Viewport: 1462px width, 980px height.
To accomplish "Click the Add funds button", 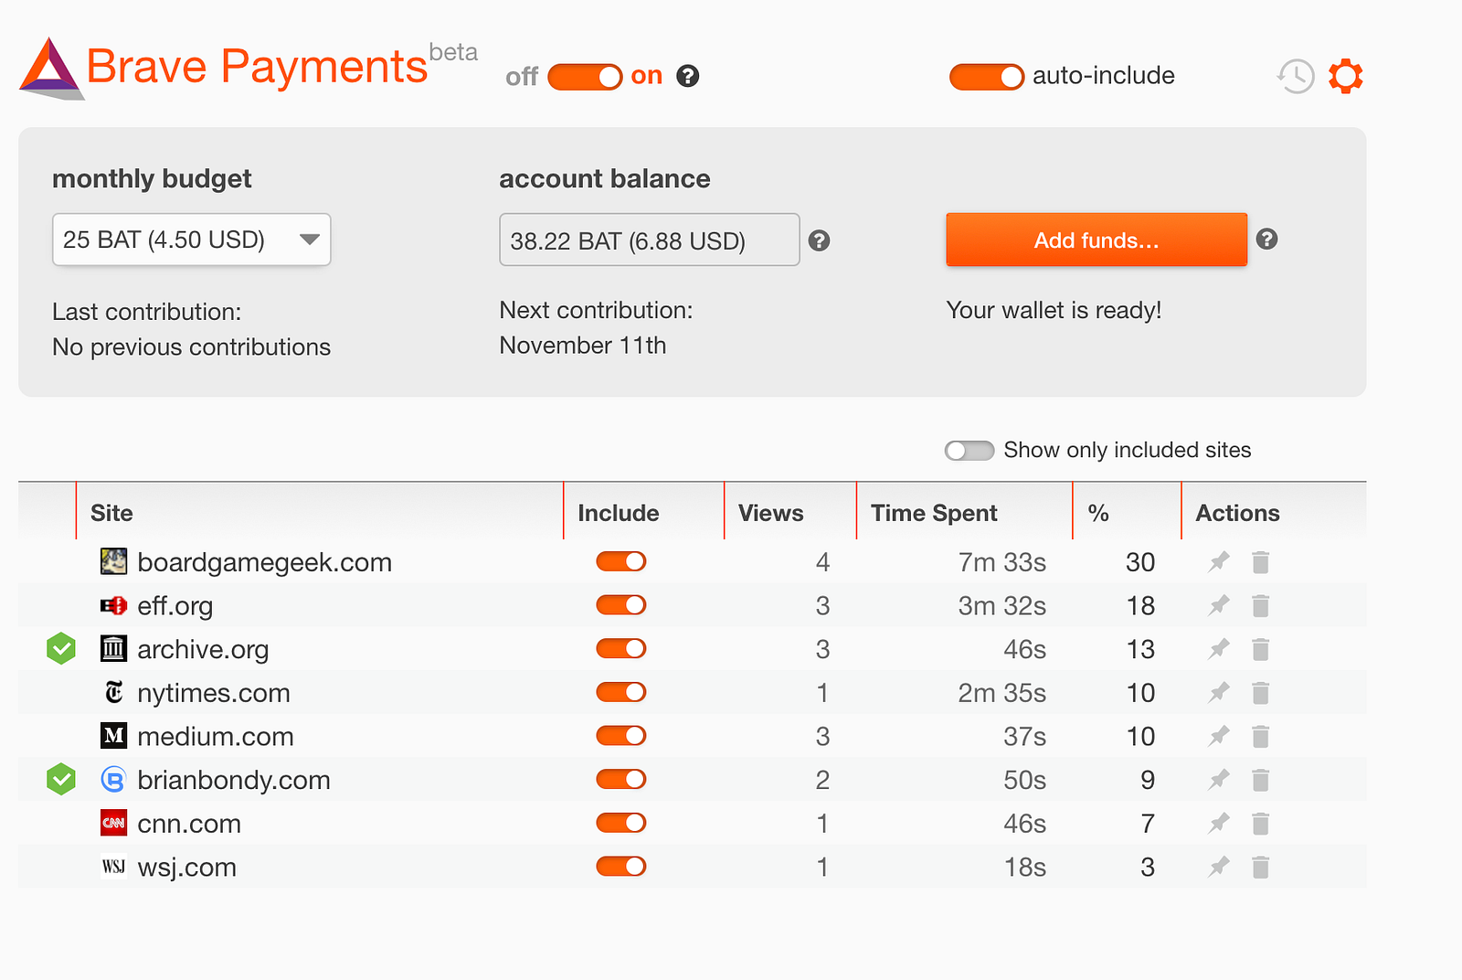I will click(x=1096, y=240).
